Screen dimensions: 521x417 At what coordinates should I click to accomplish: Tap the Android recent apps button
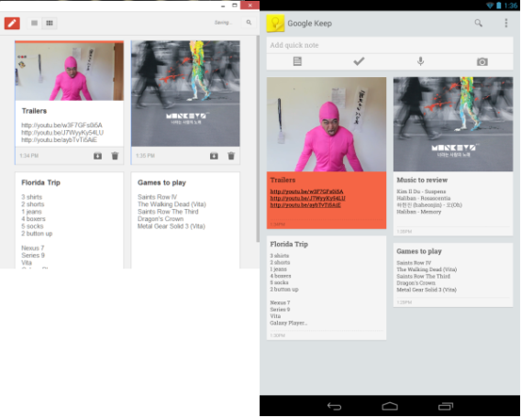[446, 406]
